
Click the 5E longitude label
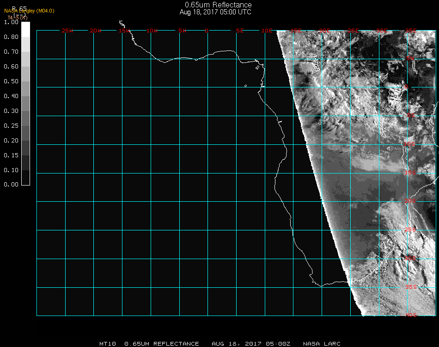[240, 31]
